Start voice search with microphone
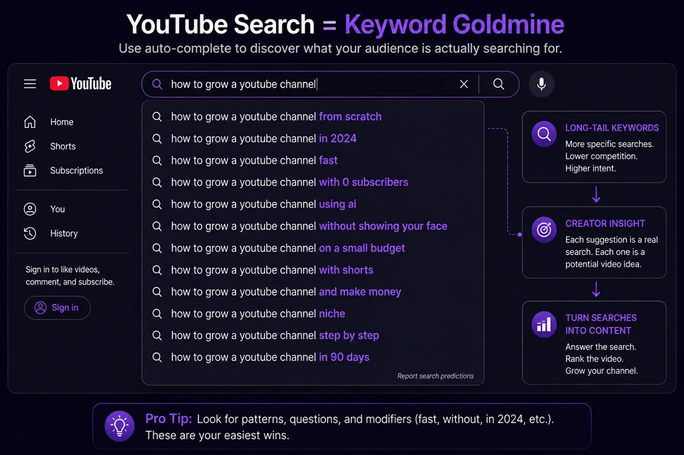 [x=541, y=84]
